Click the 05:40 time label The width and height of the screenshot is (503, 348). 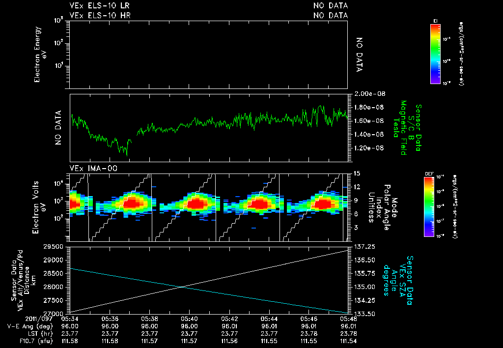pyautogui.click(x=189, y=319)
